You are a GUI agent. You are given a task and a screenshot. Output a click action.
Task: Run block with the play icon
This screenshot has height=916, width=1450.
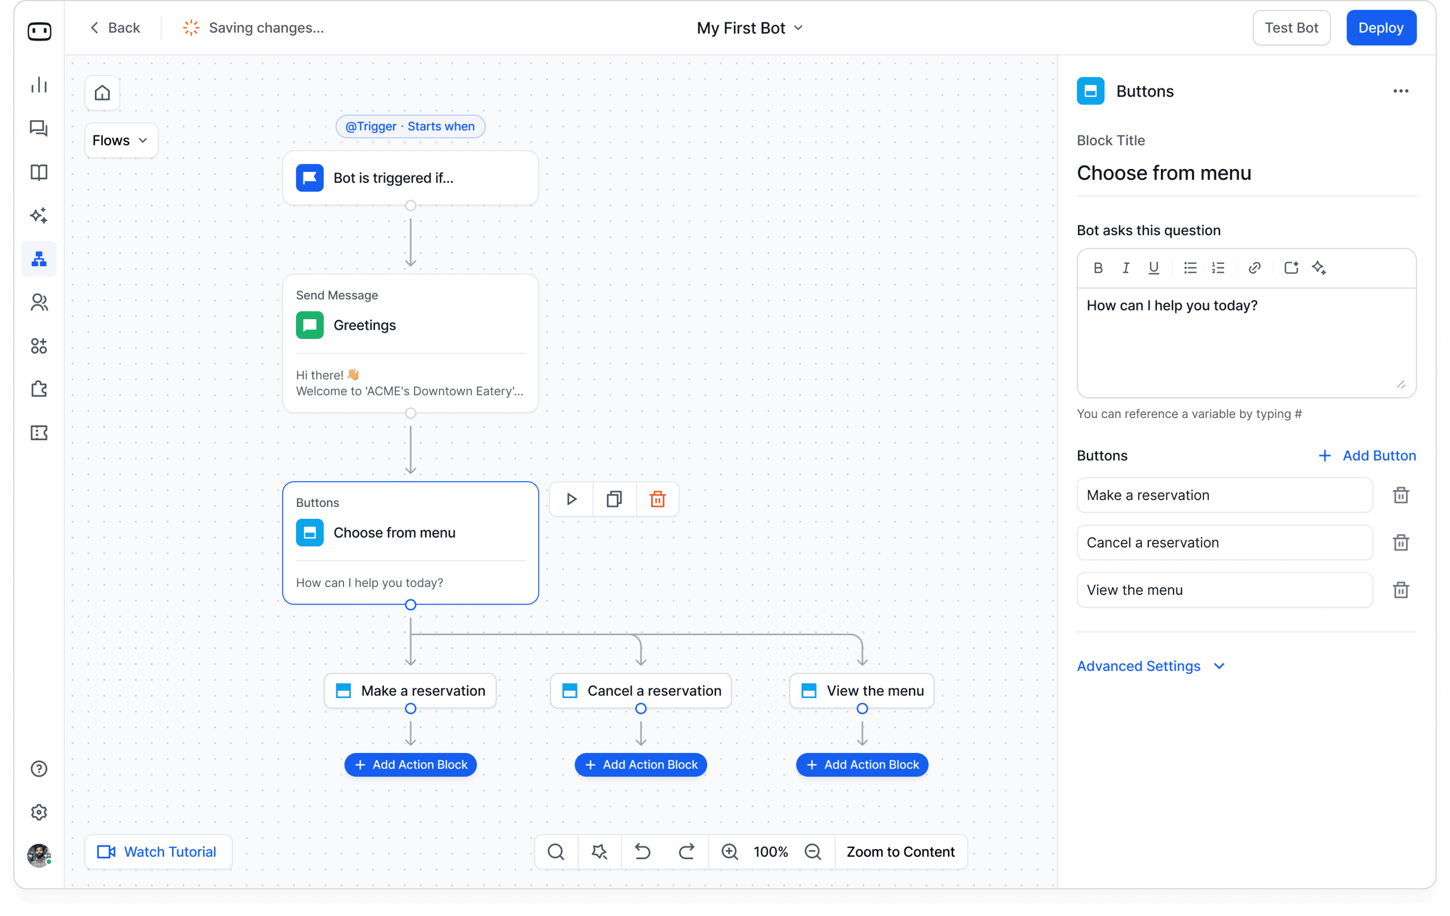(572, 499)
